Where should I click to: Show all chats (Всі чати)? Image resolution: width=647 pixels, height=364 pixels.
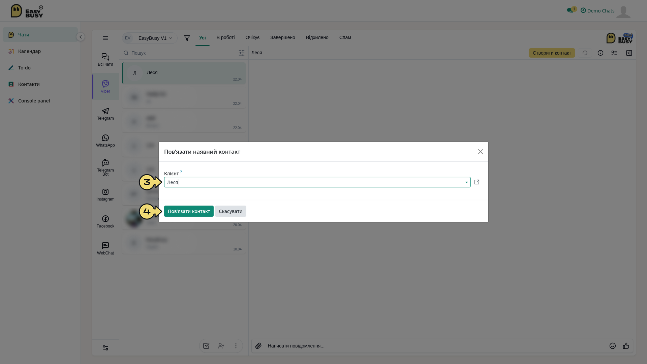tap(105, 60)
